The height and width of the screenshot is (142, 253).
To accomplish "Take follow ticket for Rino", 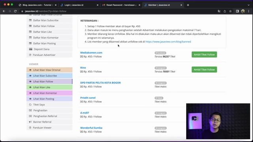I will tap(204, 69).
